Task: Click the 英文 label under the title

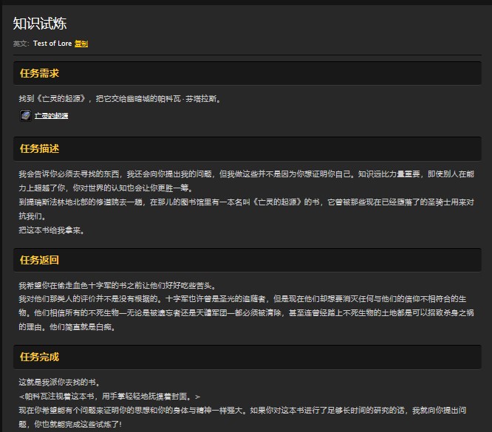Action: coord(21,44)
